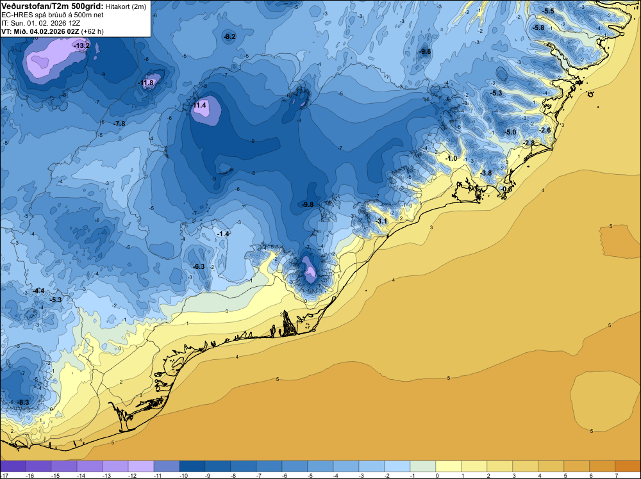
Task: Click the 7 legend scale label
Action: click(x=615, y=475)
